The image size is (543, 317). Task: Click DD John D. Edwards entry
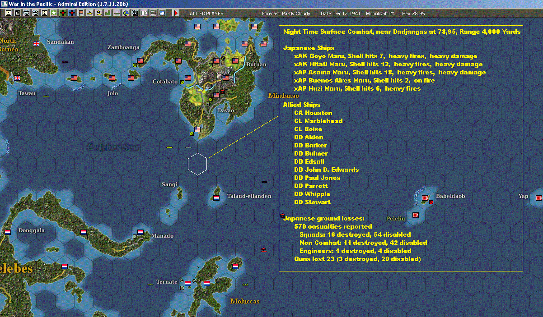(326, 170)
